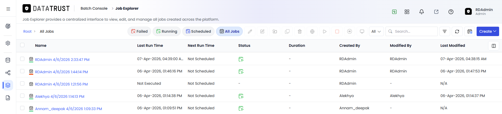Click the red stop job icon
502x114 pixels.
point(337,31)
